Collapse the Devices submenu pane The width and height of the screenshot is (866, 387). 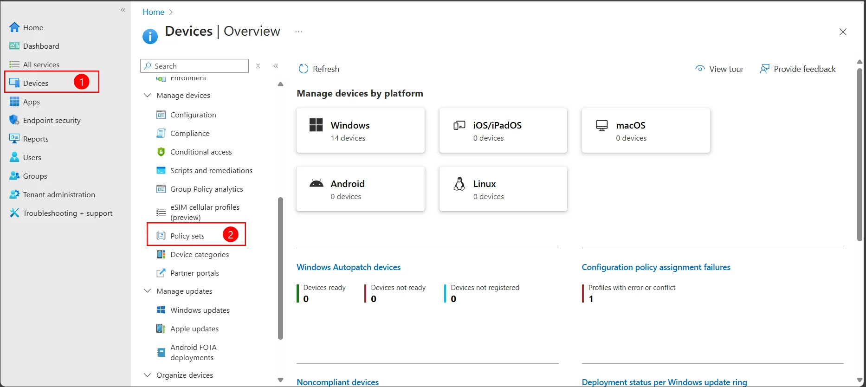(276, 66)
